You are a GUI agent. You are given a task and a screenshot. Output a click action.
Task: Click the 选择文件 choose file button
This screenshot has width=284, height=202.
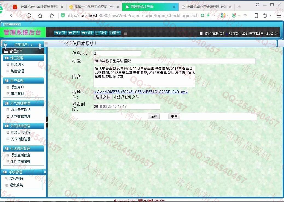point(103,97)
